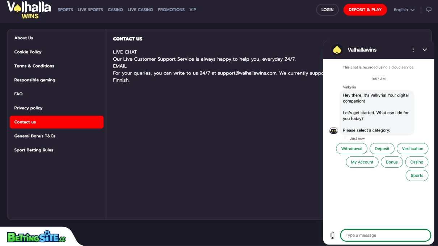Open the FAQ page from the sidebar
Viewport: 438px width, 246px height.
18,94
